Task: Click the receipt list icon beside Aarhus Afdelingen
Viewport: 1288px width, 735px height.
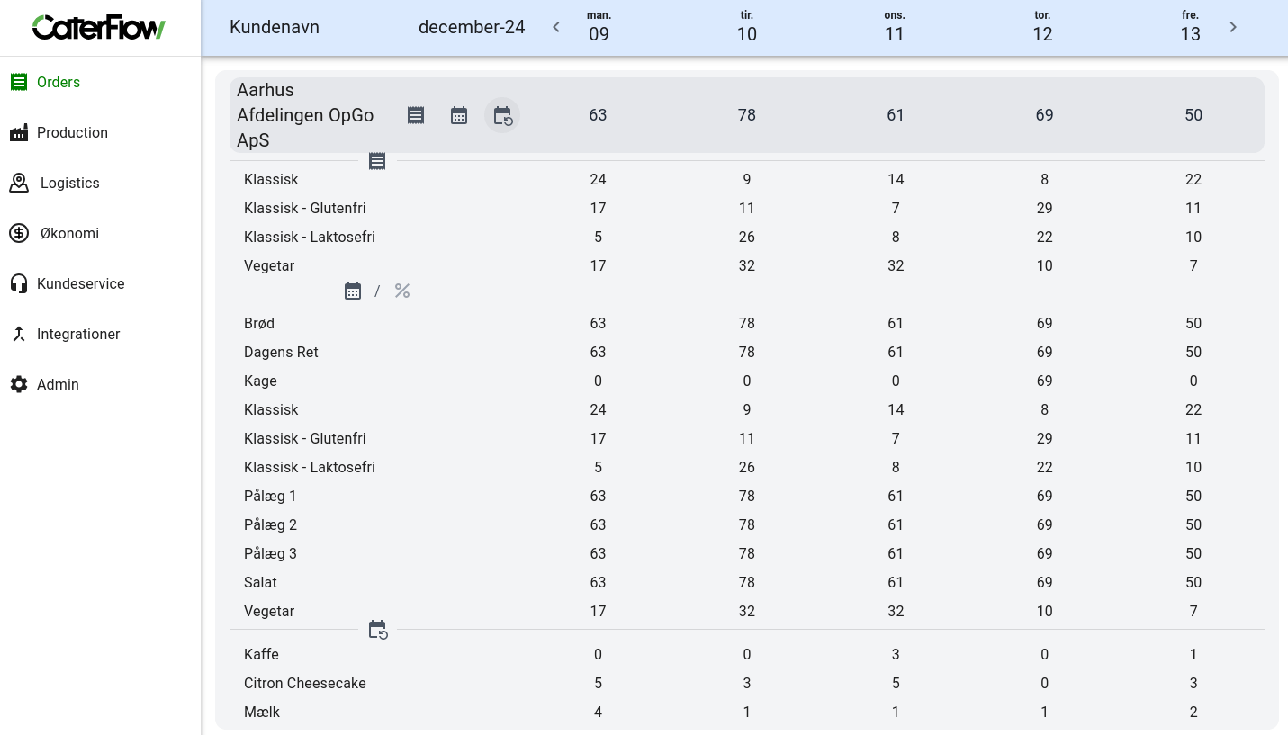Action: point(416,115)
